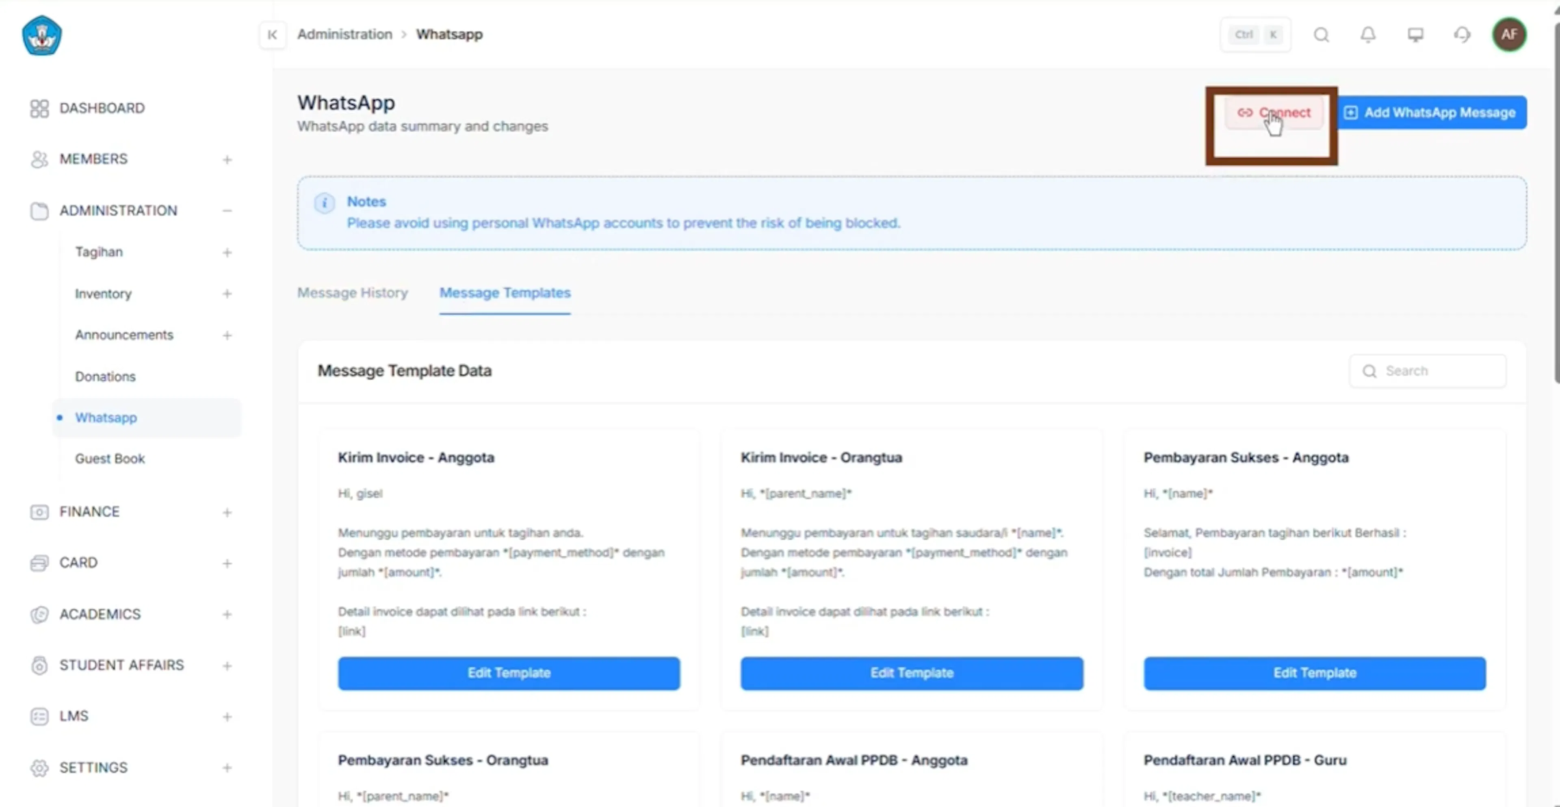Expand the Settings menu plus
The height and width of the screenshot is (807, 1560).
click(227, 768)
